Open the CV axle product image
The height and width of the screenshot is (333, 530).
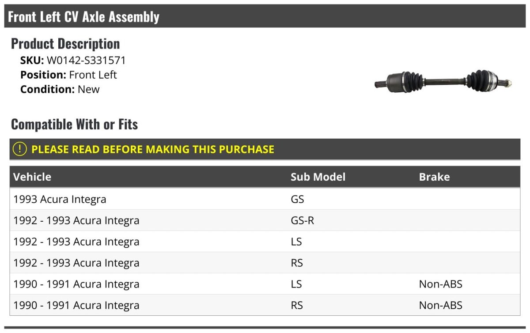pos(443,81)
